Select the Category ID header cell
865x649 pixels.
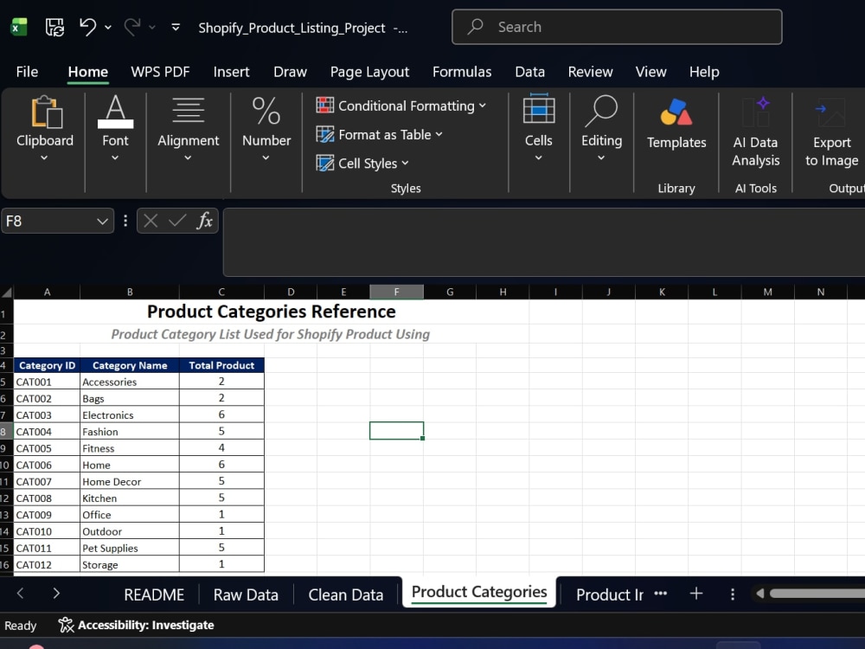47,365
